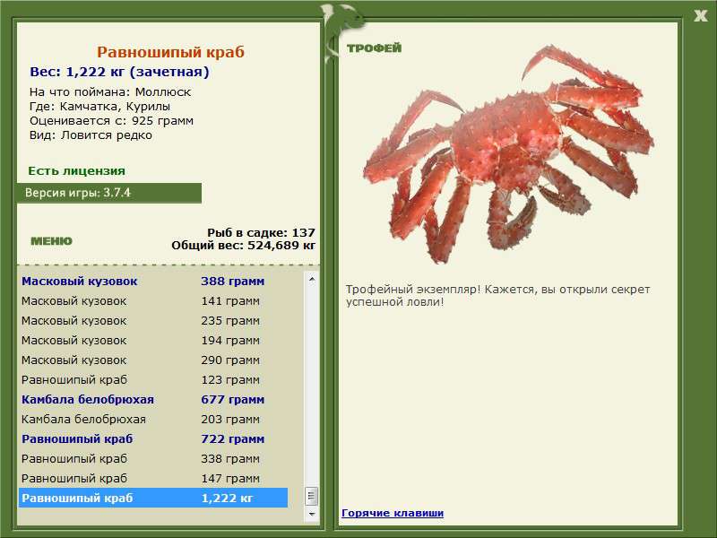Click the scrollbar up arrow
The width and height of the screenshot is (717, 538).
(312, 279)
